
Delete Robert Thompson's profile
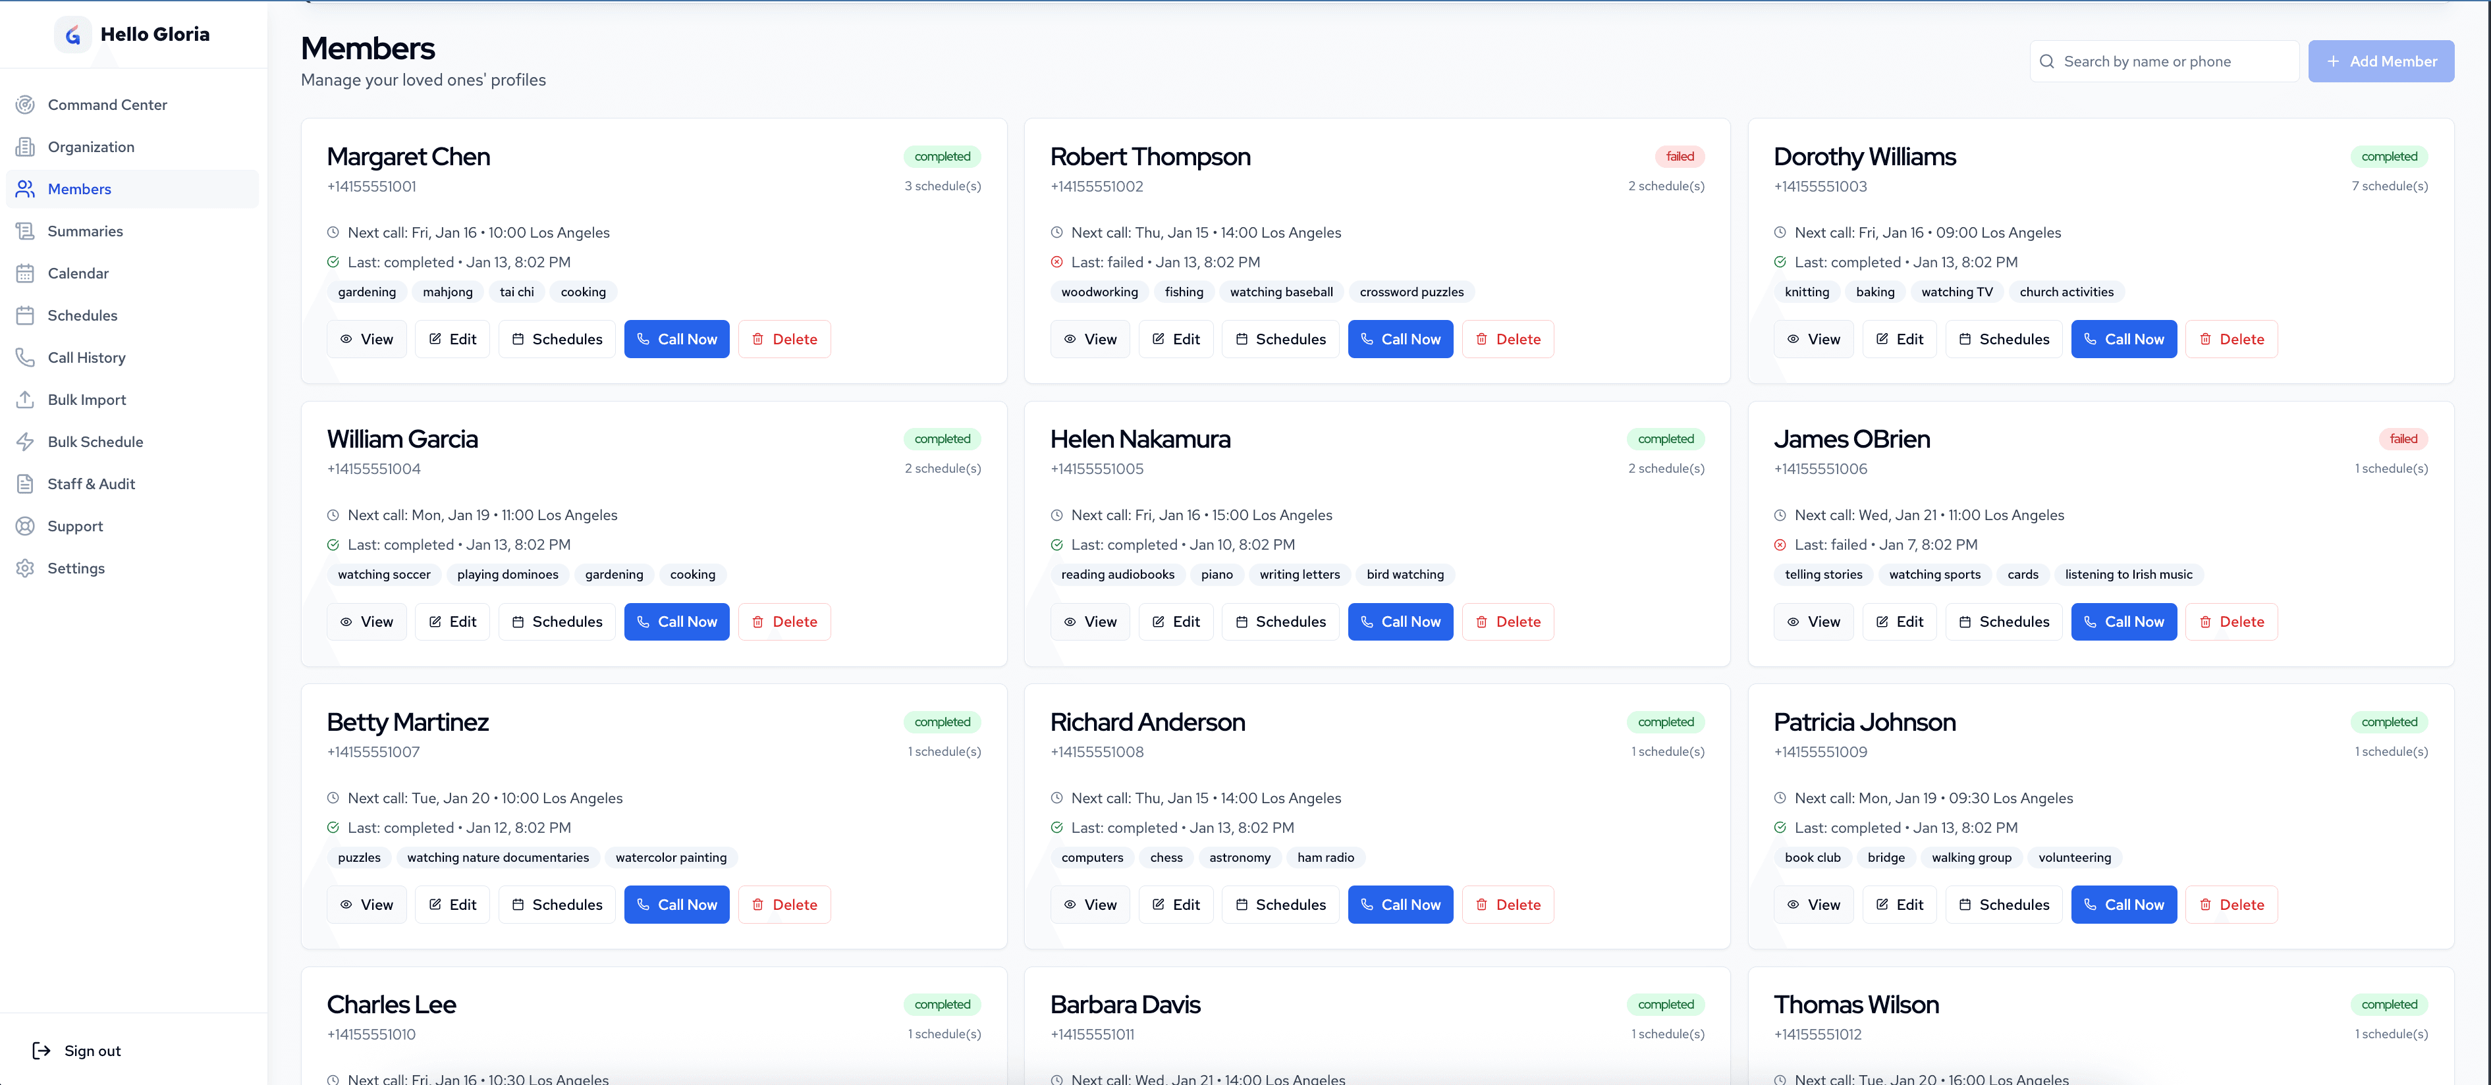click(x=1508, y=338)
